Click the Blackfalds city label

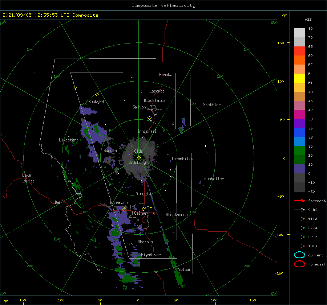(154, 100)
